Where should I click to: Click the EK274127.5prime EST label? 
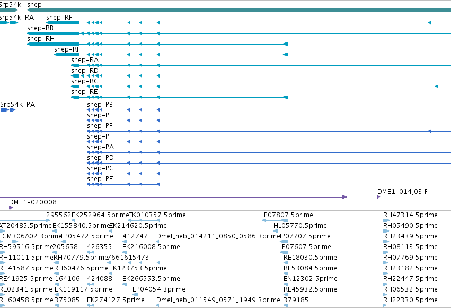[x=116, y=300]
